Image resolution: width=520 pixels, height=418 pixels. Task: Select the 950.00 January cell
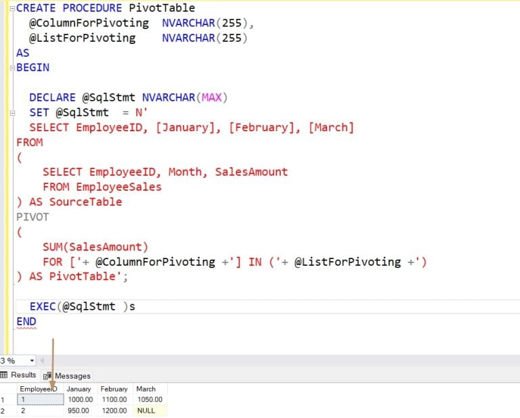coord(81,411)
